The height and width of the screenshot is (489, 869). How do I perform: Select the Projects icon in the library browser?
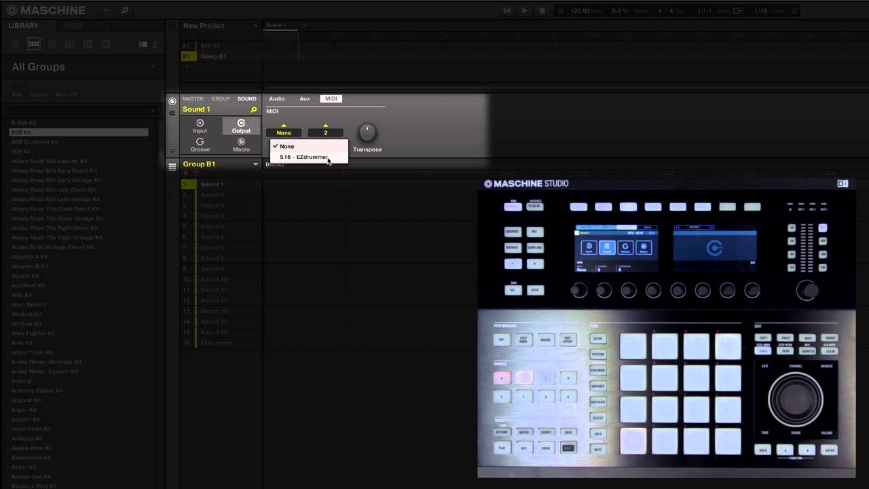pyautogui.click(x=16, y=44)
